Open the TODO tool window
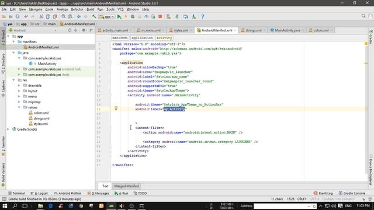The height and width of the screenshot is (210, 374). (140, 193)
